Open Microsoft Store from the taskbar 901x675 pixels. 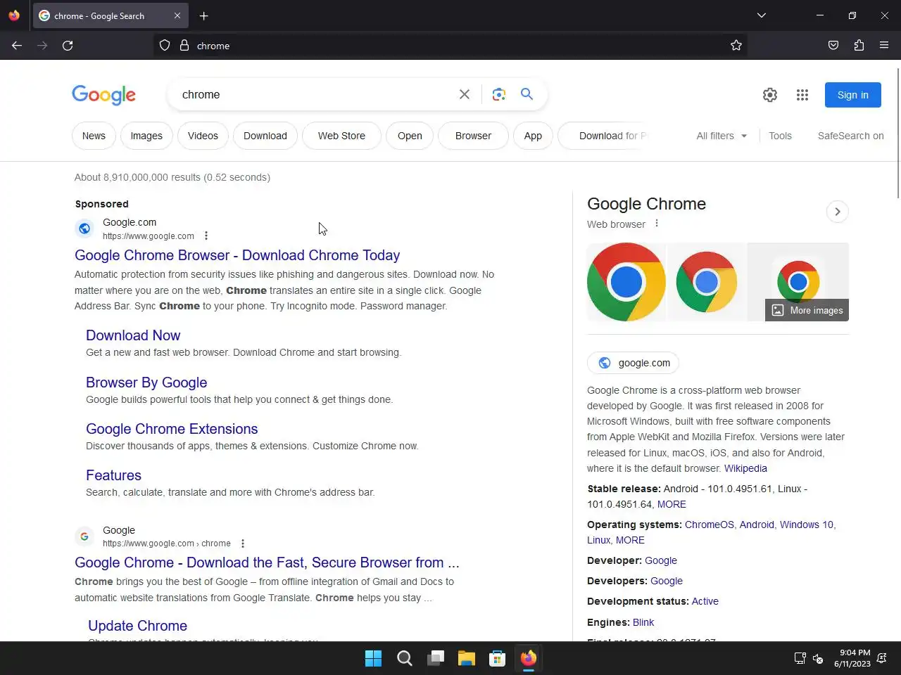pos(498,658)
